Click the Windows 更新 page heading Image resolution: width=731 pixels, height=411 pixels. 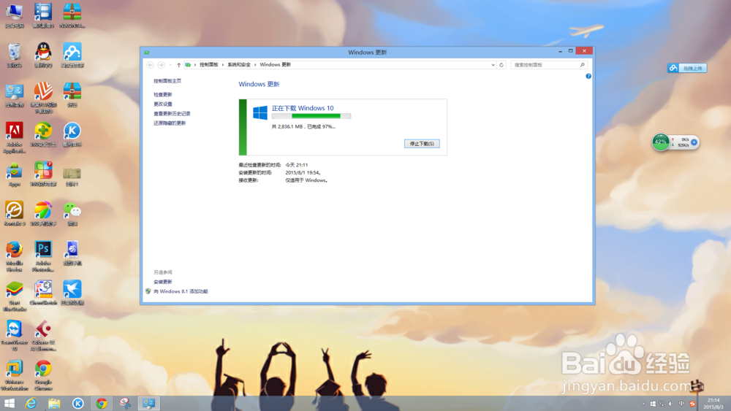pos(260,84)
